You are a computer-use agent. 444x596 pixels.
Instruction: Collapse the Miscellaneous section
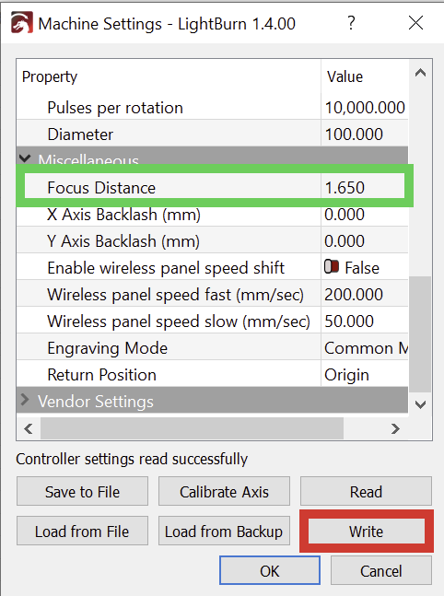tap(25, 158)
